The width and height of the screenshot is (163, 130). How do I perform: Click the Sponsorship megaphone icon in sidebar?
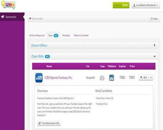(x=2, y=17)
